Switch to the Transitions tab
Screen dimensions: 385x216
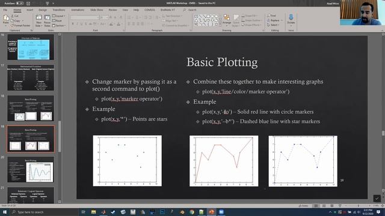tap(59, 10)
